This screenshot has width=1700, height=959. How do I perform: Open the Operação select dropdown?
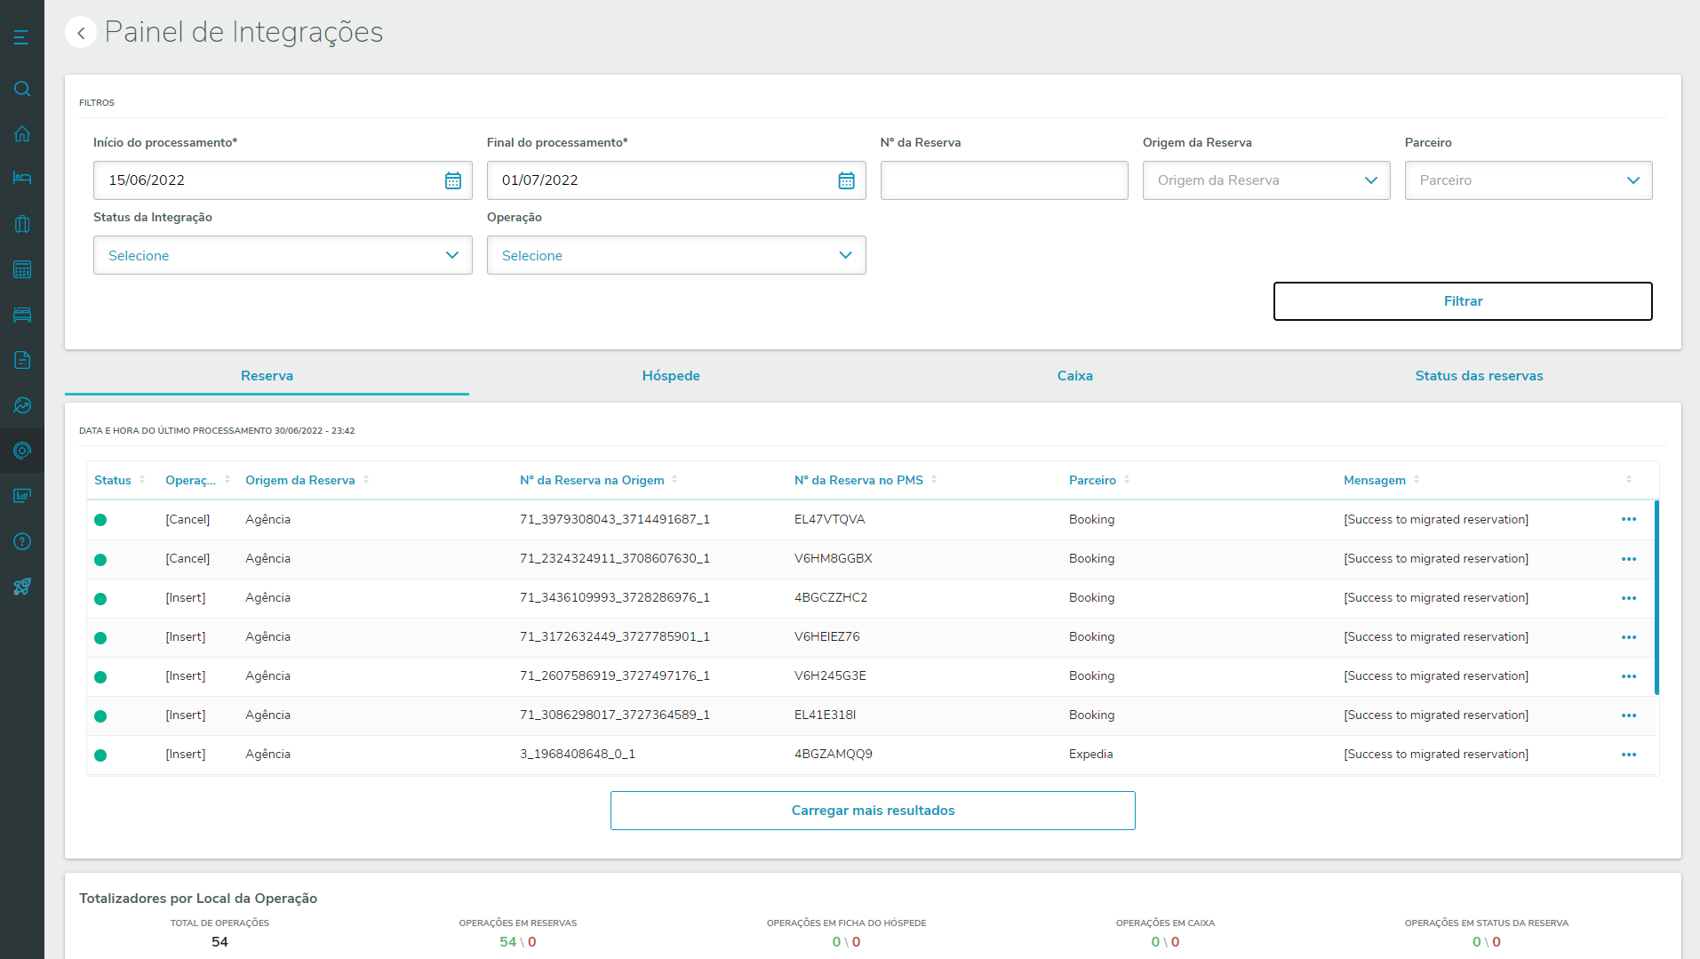coord(675,255)
